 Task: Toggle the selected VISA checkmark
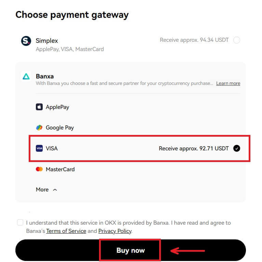pyautogui.click(x=236, y=148)
